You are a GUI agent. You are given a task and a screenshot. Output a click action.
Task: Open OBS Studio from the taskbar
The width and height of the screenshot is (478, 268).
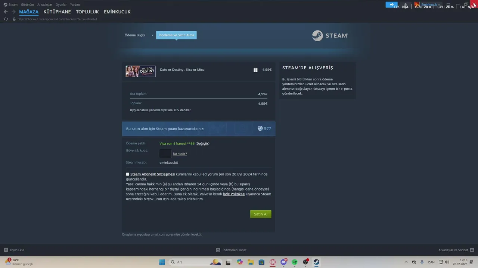point(305,262)
